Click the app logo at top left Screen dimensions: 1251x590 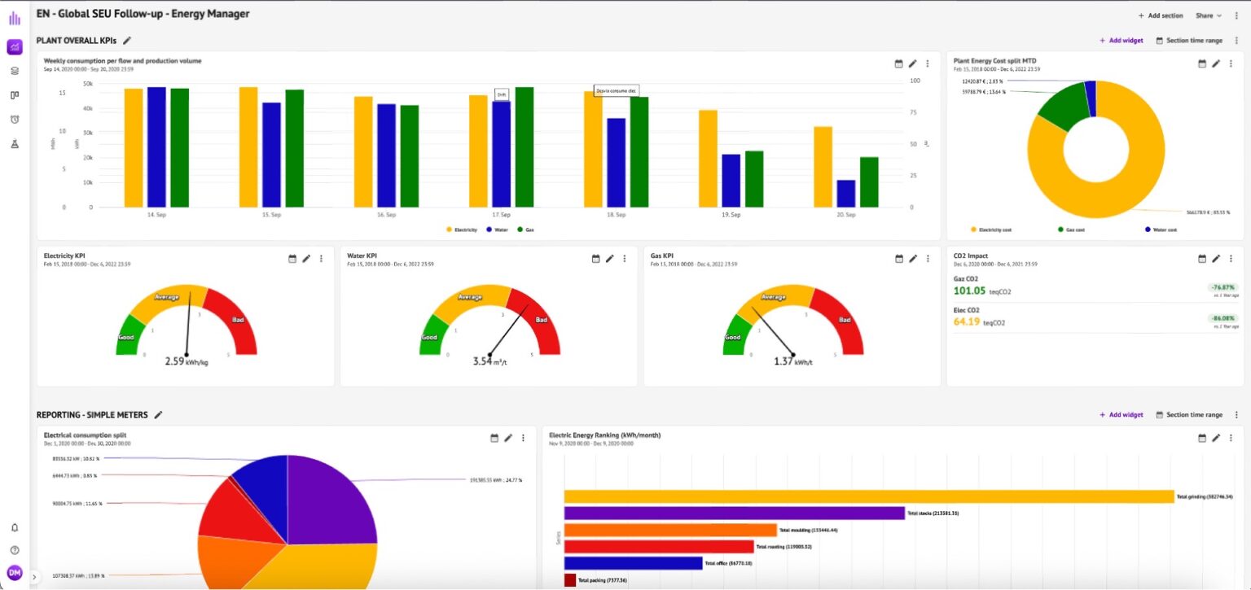[15, 18]
